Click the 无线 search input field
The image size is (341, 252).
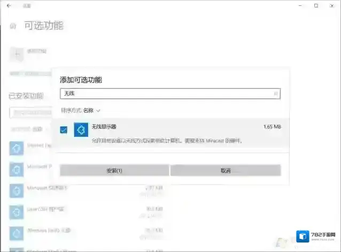pos(170,94)
